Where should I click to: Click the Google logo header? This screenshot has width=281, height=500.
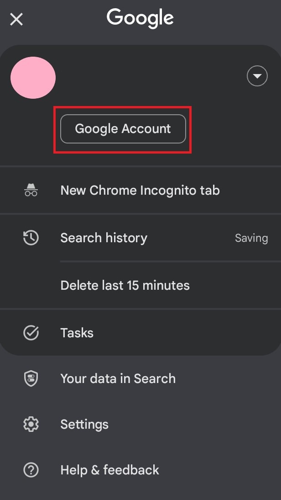pos(140,18)
